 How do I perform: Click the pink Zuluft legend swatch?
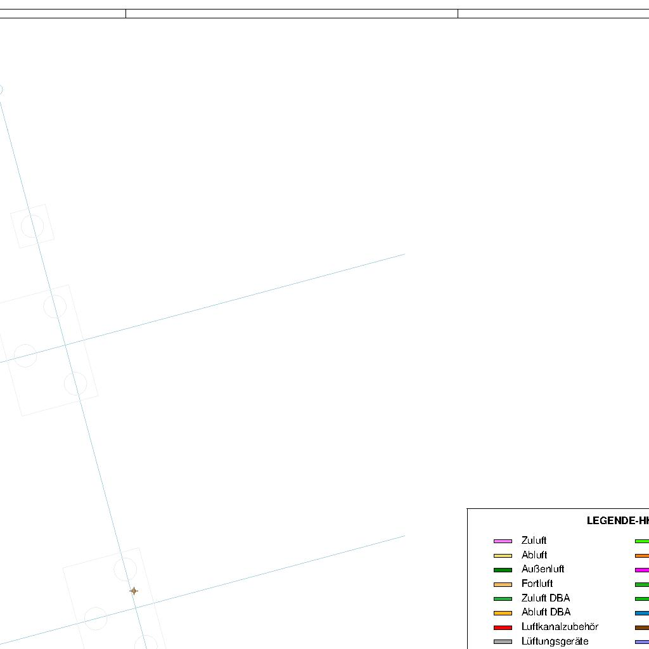click(503, 541)
